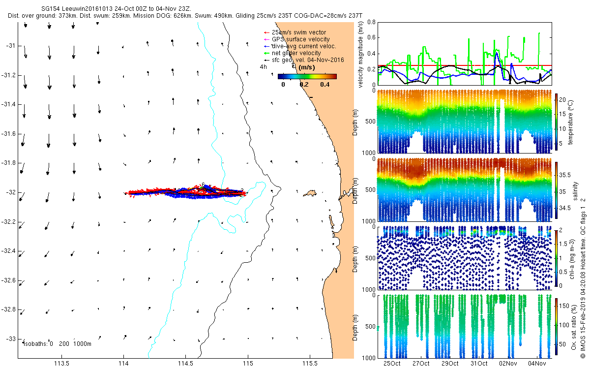The height and width of the screenshot is (369, 590).
Task: Click the 29Oct tick on time axis
Action: tap(450, 364)
